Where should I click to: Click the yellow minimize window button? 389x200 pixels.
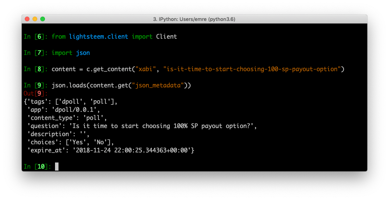pyautogui.click(x=35, y=19)
